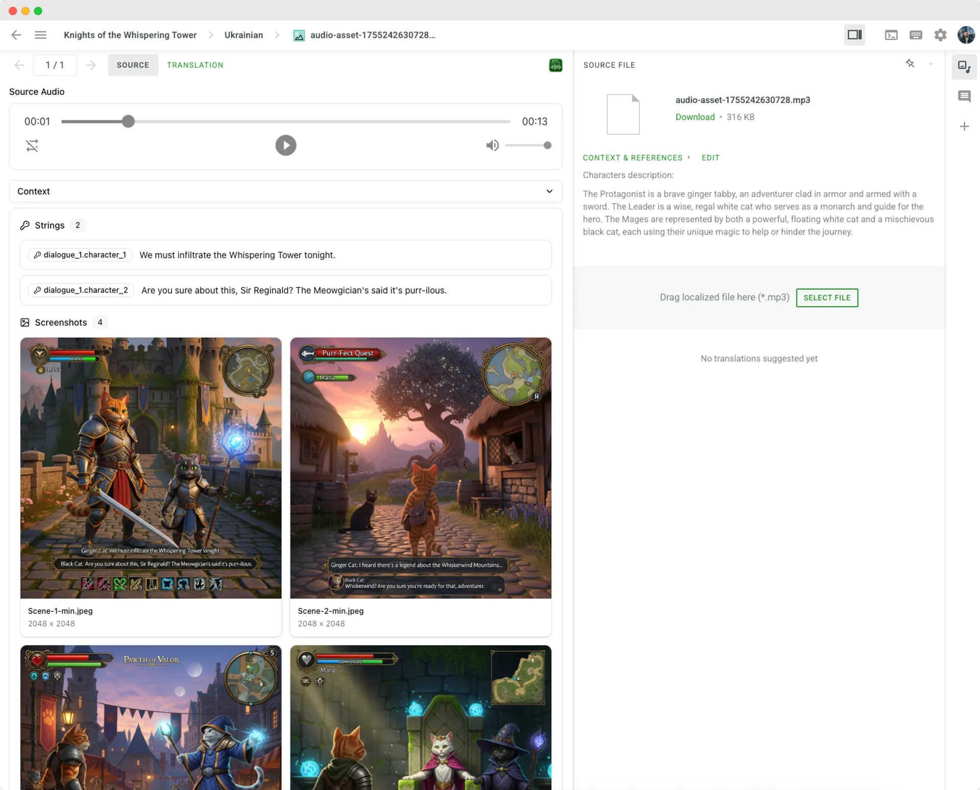Click the SELECT FILE button
This screenshot has height=790, width=980.
[x=827, y=298]
